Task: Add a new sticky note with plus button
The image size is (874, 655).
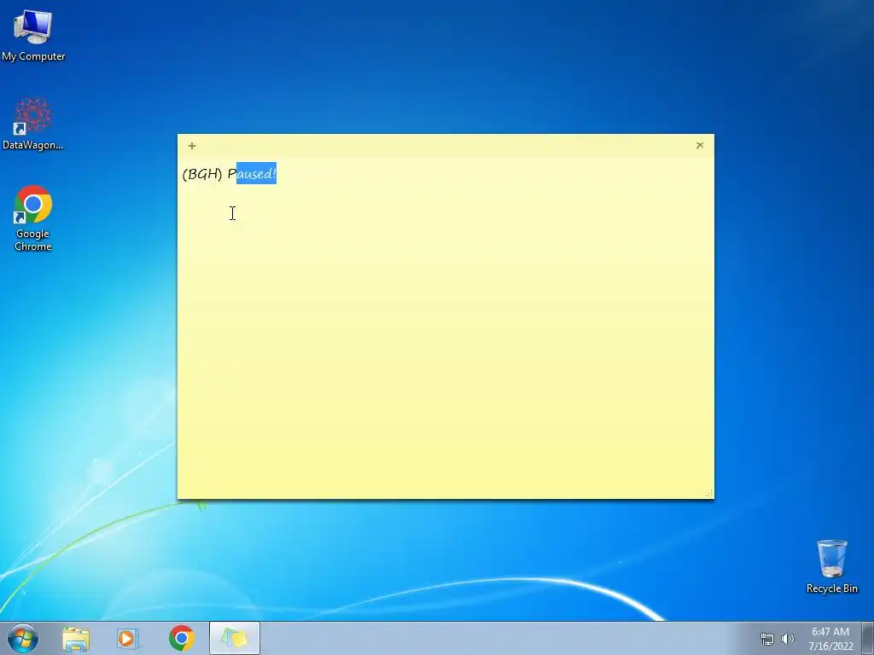Action: [x=192, y=146]
